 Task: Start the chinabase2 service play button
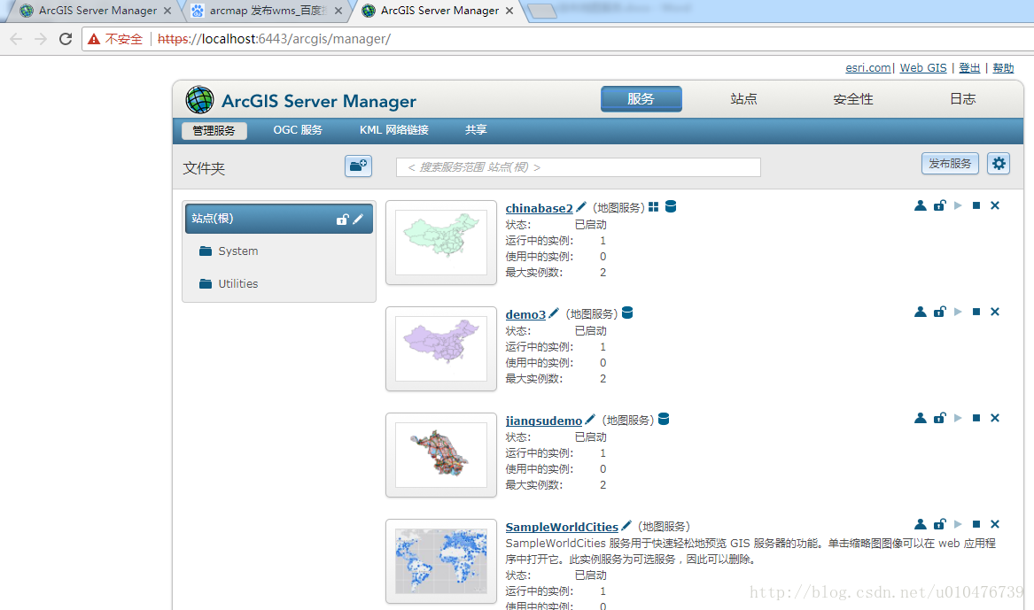[x=958, y=205]
